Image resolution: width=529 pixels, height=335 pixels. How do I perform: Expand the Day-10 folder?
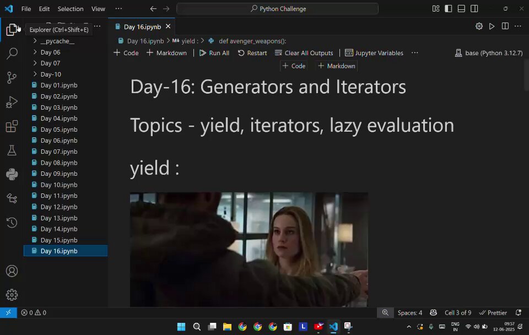click(51, 74)
